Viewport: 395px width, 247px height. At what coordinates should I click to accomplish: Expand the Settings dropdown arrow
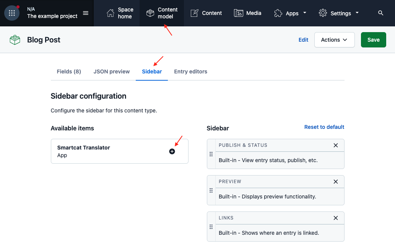click(357, 13)
